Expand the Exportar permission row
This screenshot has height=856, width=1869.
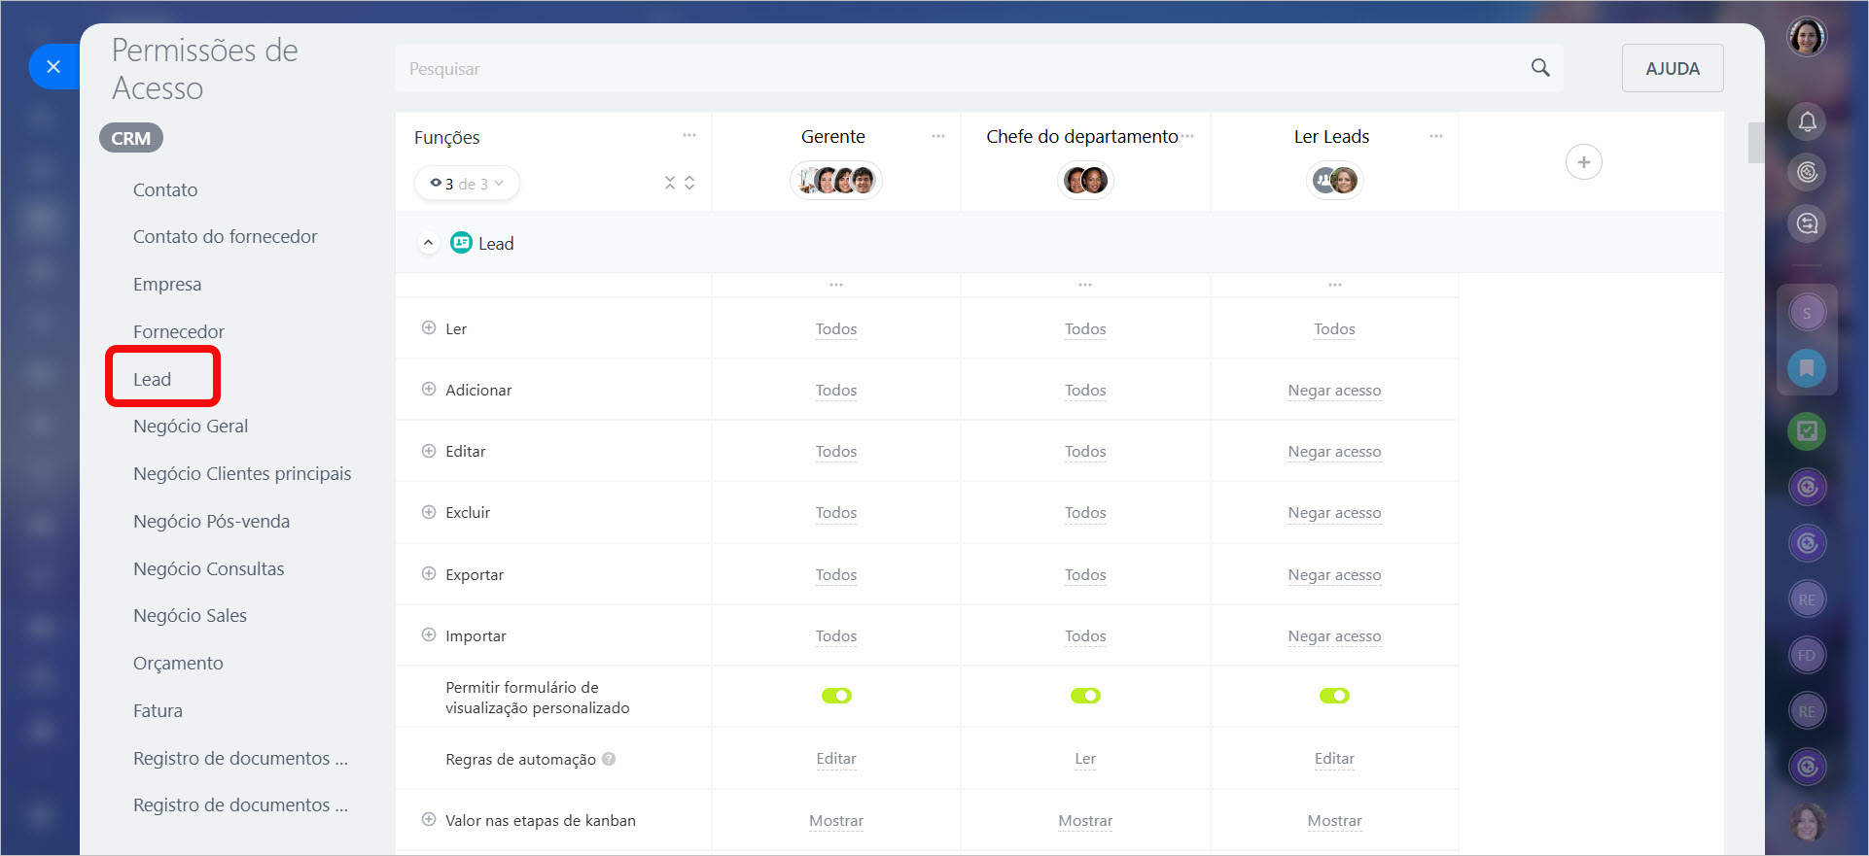[x=428, y=574]
